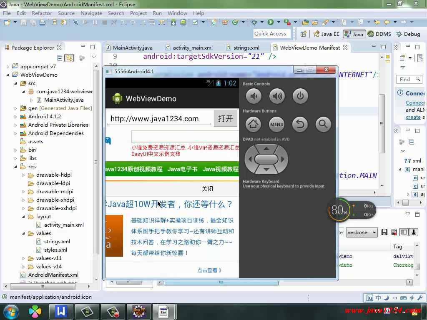Open the WPS Writer taskbar icon
The image size is (427, 320).
point(61,312)
